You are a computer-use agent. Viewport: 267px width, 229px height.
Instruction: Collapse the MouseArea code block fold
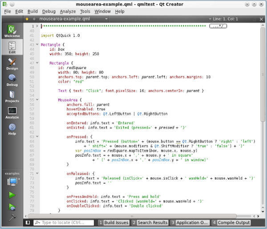(x=37, y=100)
